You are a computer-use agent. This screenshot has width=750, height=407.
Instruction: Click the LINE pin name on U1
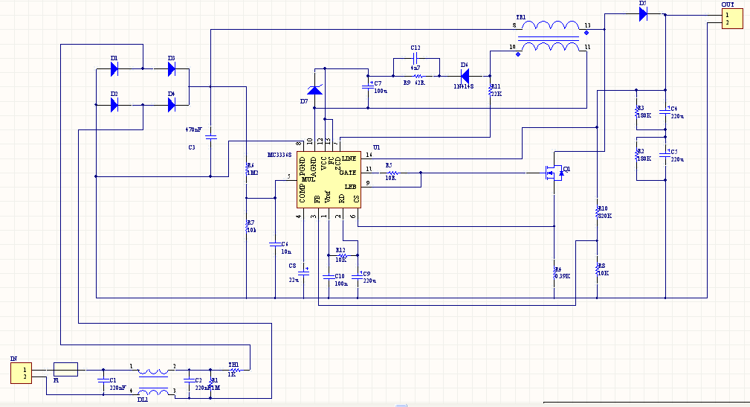click(349, 158)
